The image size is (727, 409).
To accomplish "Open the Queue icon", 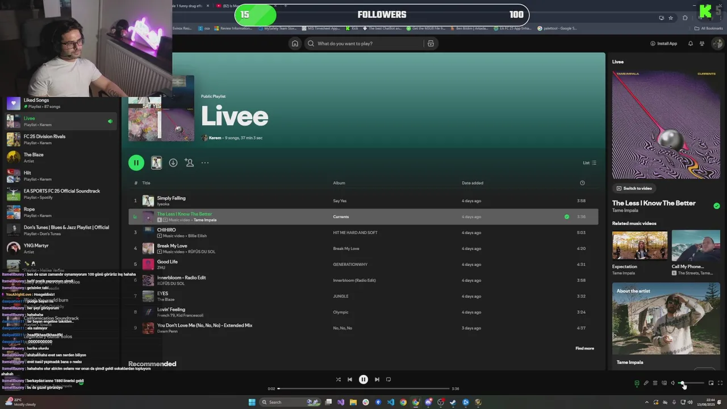I will tap(655, 383).
